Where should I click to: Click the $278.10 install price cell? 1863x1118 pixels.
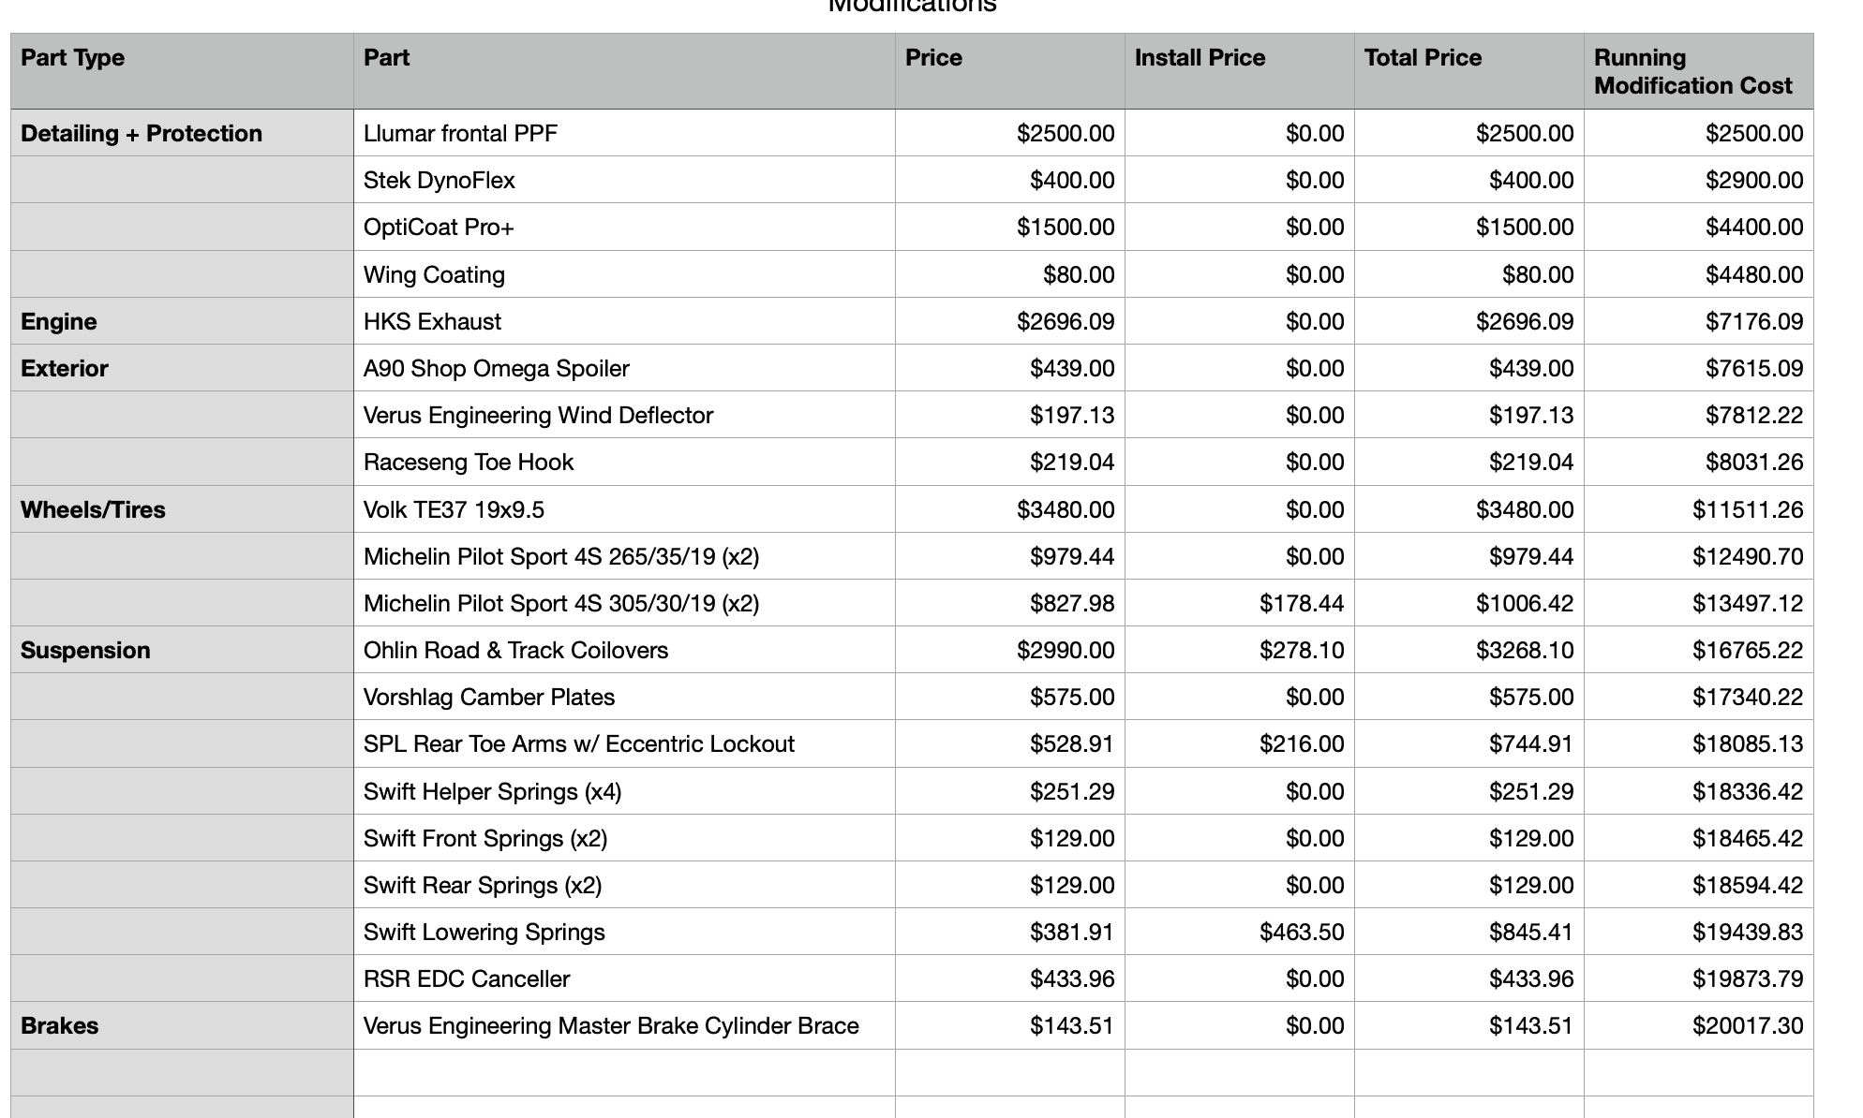tap(1239, 650)
